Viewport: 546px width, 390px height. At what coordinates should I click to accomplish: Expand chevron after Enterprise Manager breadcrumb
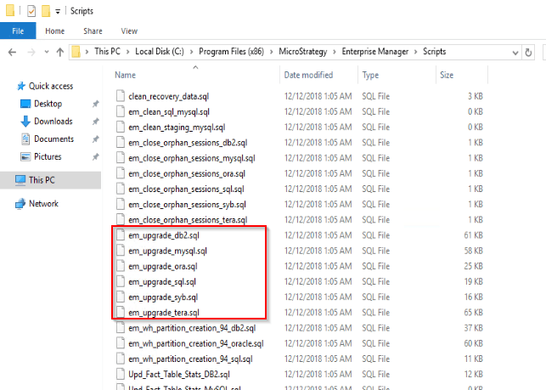pos(416,52)
